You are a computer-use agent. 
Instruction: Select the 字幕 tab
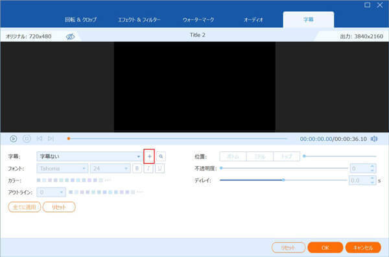(x=309, y=19)
